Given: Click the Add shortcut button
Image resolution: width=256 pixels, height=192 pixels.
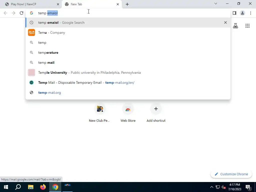Looking at the screenshot, I should (156, 113).
